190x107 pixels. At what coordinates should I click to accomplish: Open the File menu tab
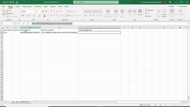[x=3, y=7]
